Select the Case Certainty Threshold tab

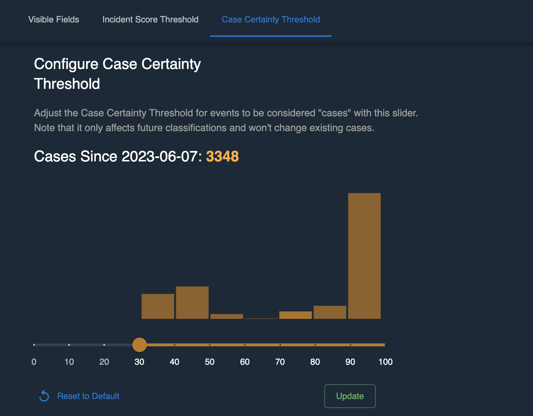click(270, 19)
